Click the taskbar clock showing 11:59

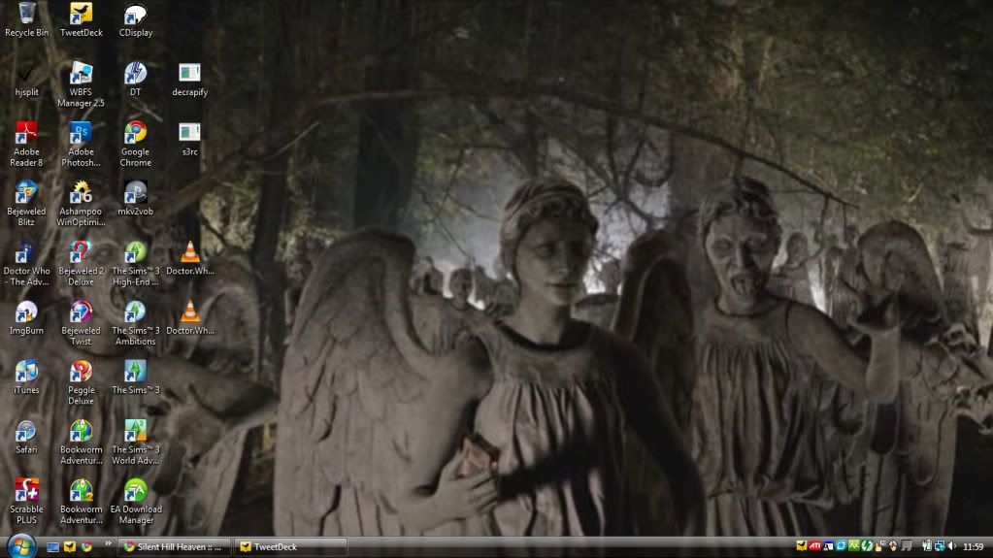click(x=974, y=546)
